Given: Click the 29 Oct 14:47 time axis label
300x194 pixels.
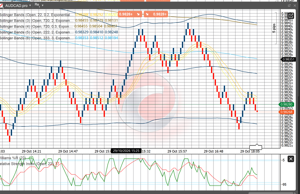Looking at the screenshot, I should (x=68, y=151).
